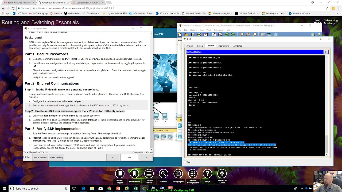Open VMware Software bookmark

(x=299, y=13)
